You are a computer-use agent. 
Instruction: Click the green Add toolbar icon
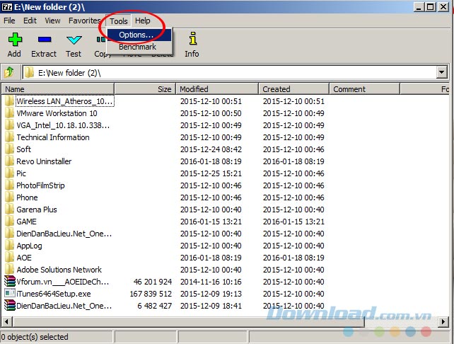coord(14,40)
